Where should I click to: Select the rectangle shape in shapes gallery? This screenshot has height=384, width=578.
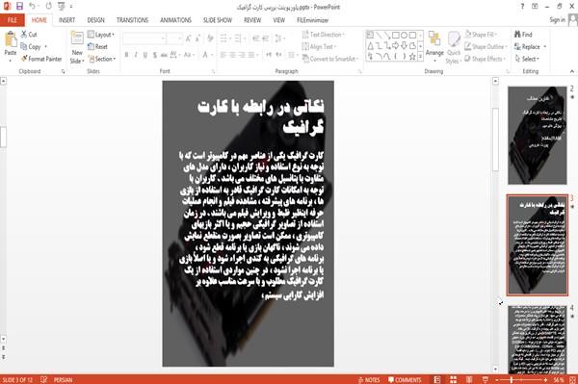(396, 36)
